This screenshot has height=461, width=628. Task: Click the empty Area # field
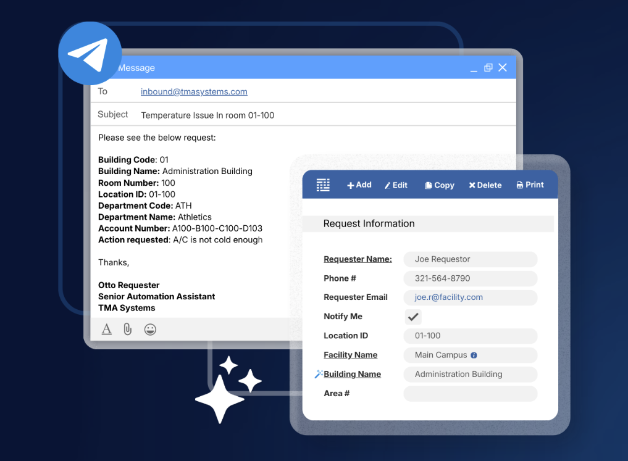pyautogui.click(x=470, y=394)
